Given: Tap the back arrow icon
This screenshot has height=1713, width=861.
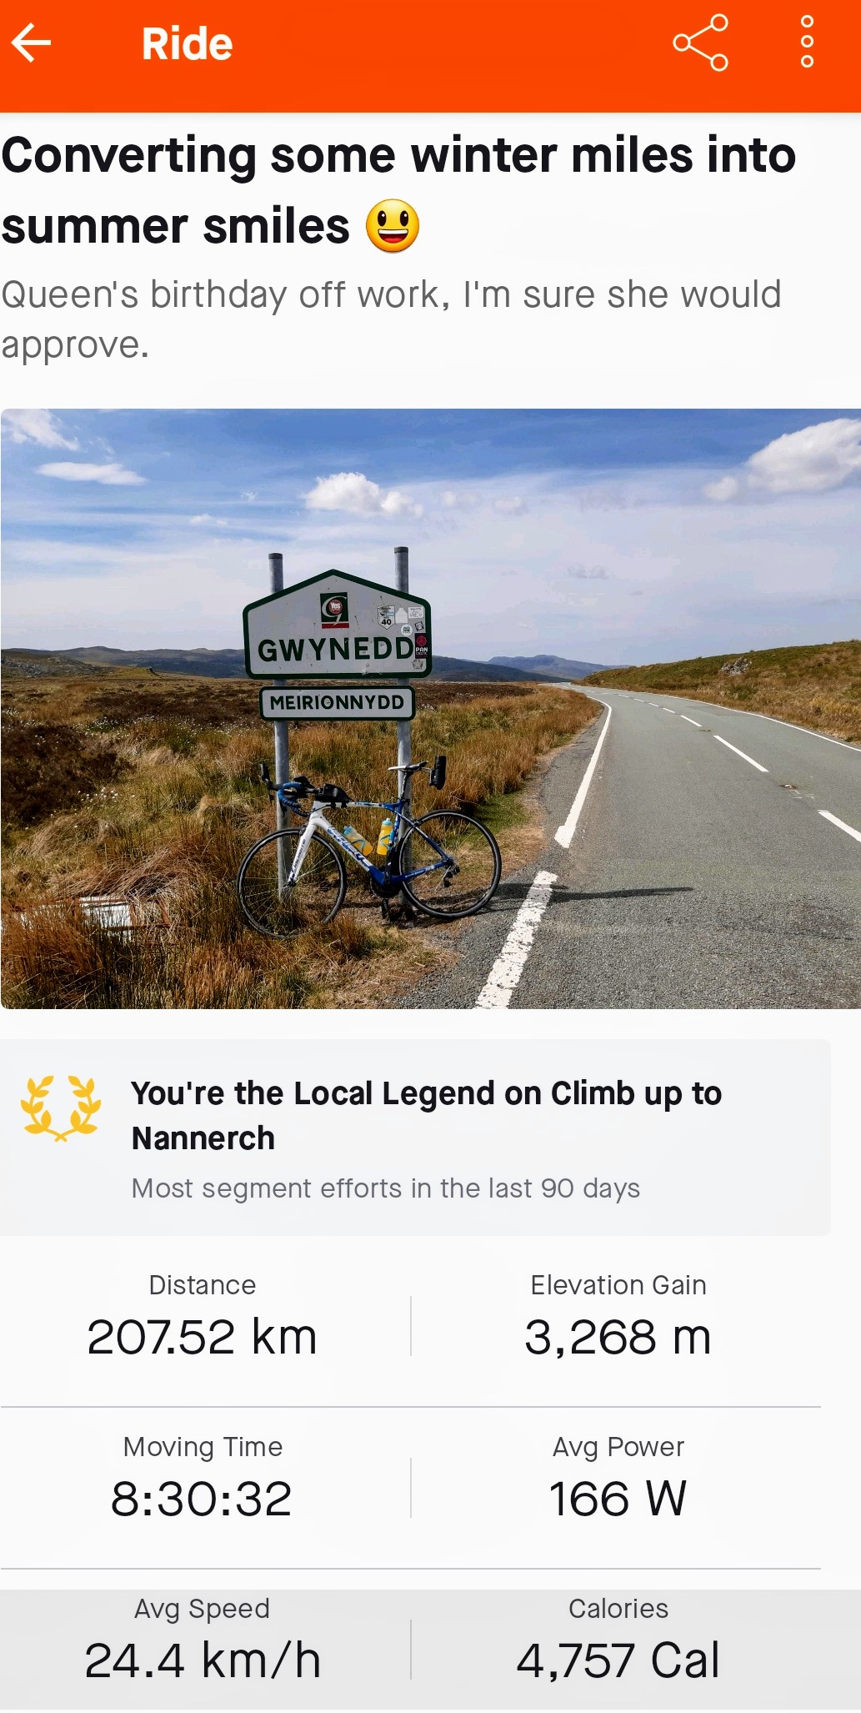Looking at the screenshot, I should pyautogui.click(x=32, y=43).
